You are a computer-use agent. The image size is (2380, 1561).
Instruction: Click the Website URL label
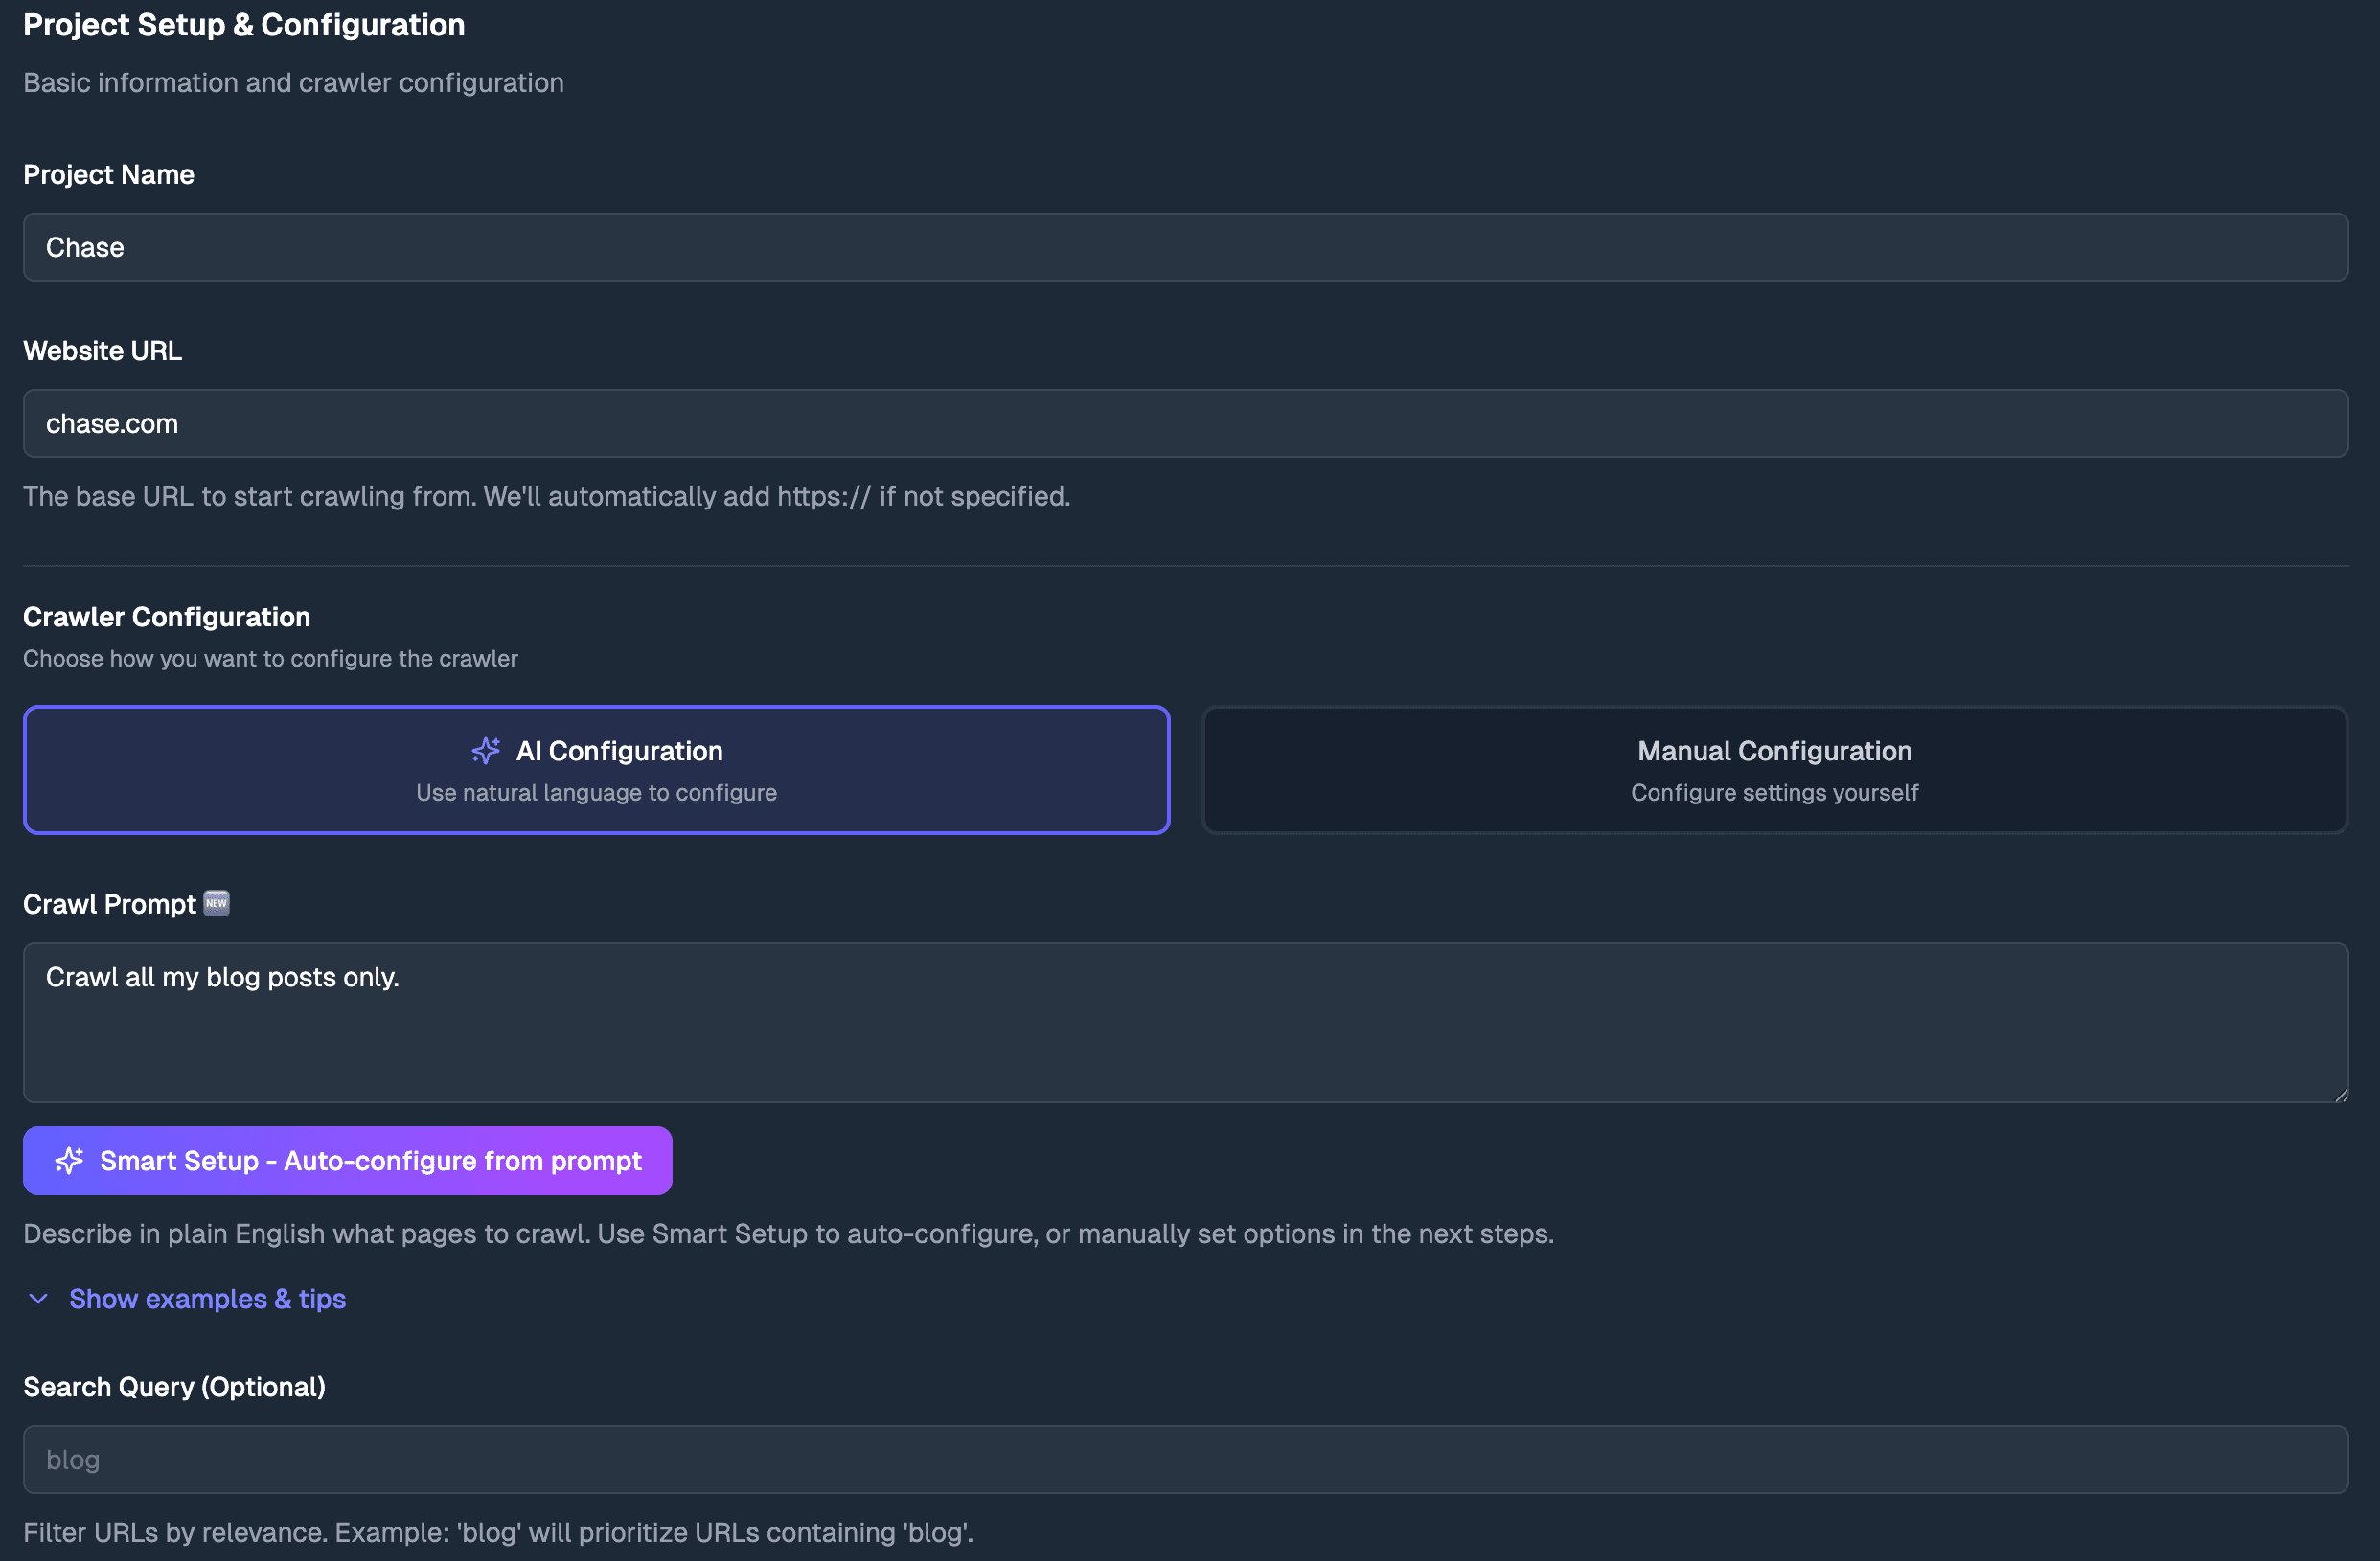click(x=103, y=351)
